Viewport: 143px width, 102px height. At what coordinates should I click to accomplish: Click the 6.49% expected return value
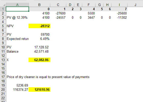click(39, 39)
